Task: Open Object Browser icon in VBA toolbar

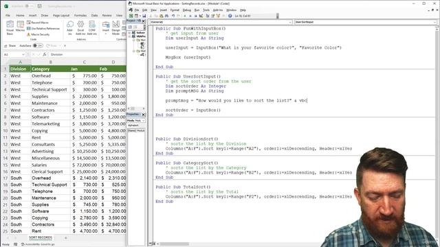Action: click(219, 16)
